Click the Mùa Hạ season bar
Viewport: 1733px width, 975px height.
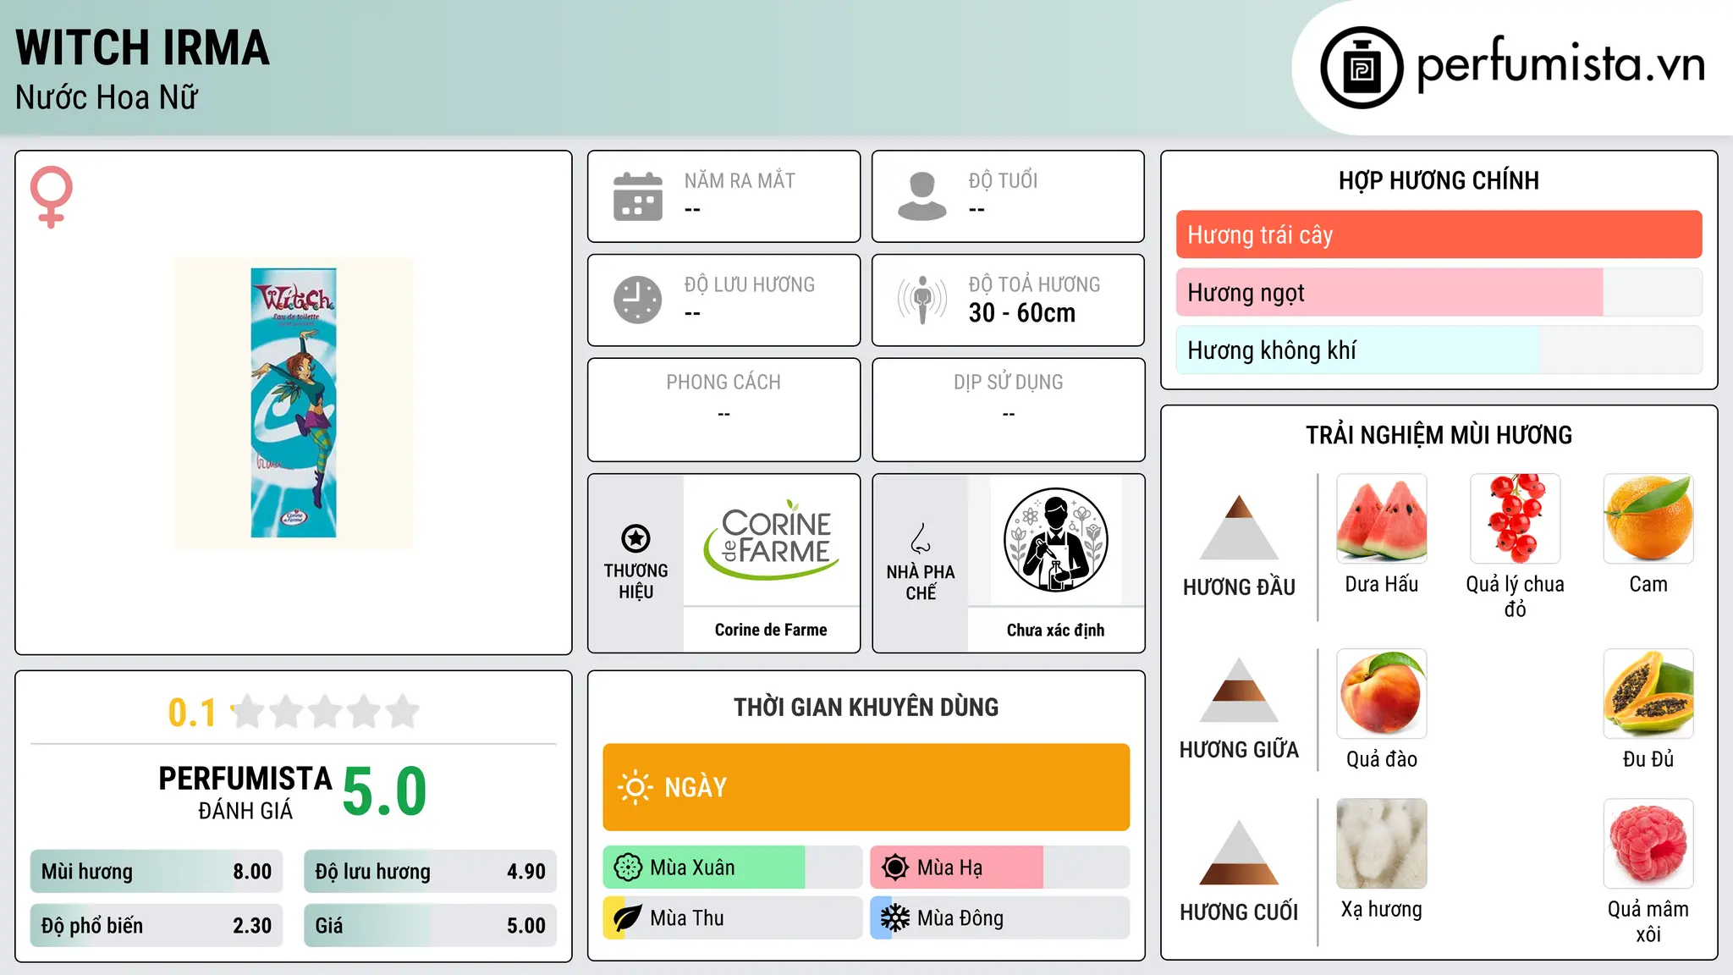pyautogui.click(x=1000, y=868)
